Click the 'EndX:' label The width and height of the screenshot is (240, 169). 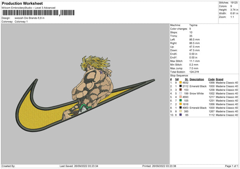coord(174,54)
